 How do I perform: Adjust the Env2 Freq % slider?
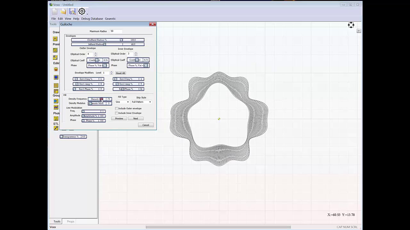click(128, 79)
